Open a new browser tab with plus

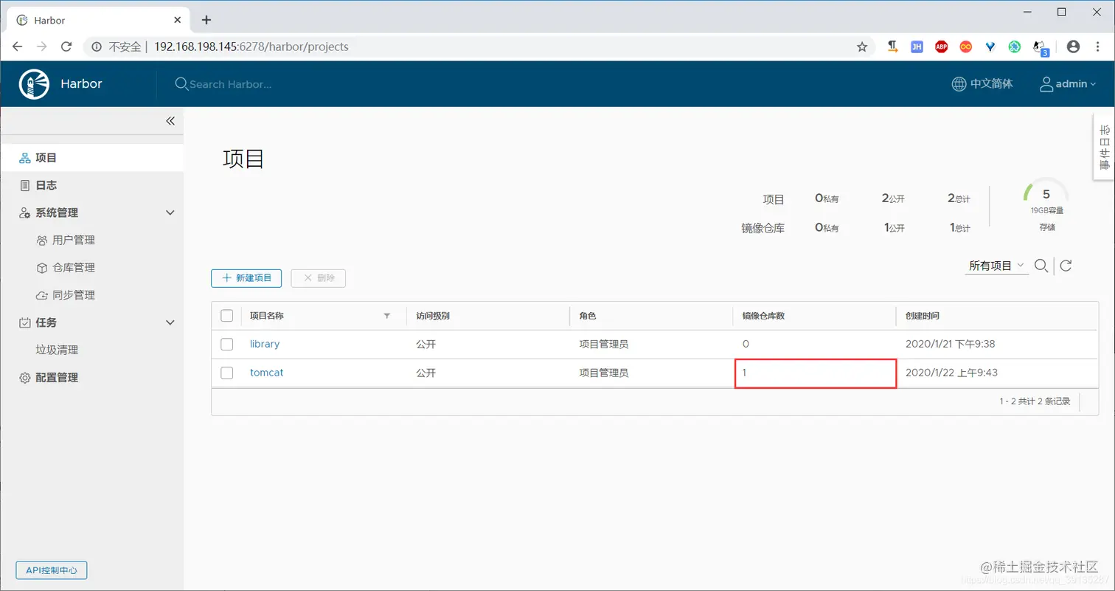(x=206, y=20)
